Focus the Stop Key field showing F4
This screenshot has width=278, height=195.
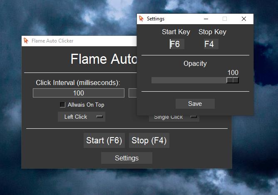pos(211,44)
